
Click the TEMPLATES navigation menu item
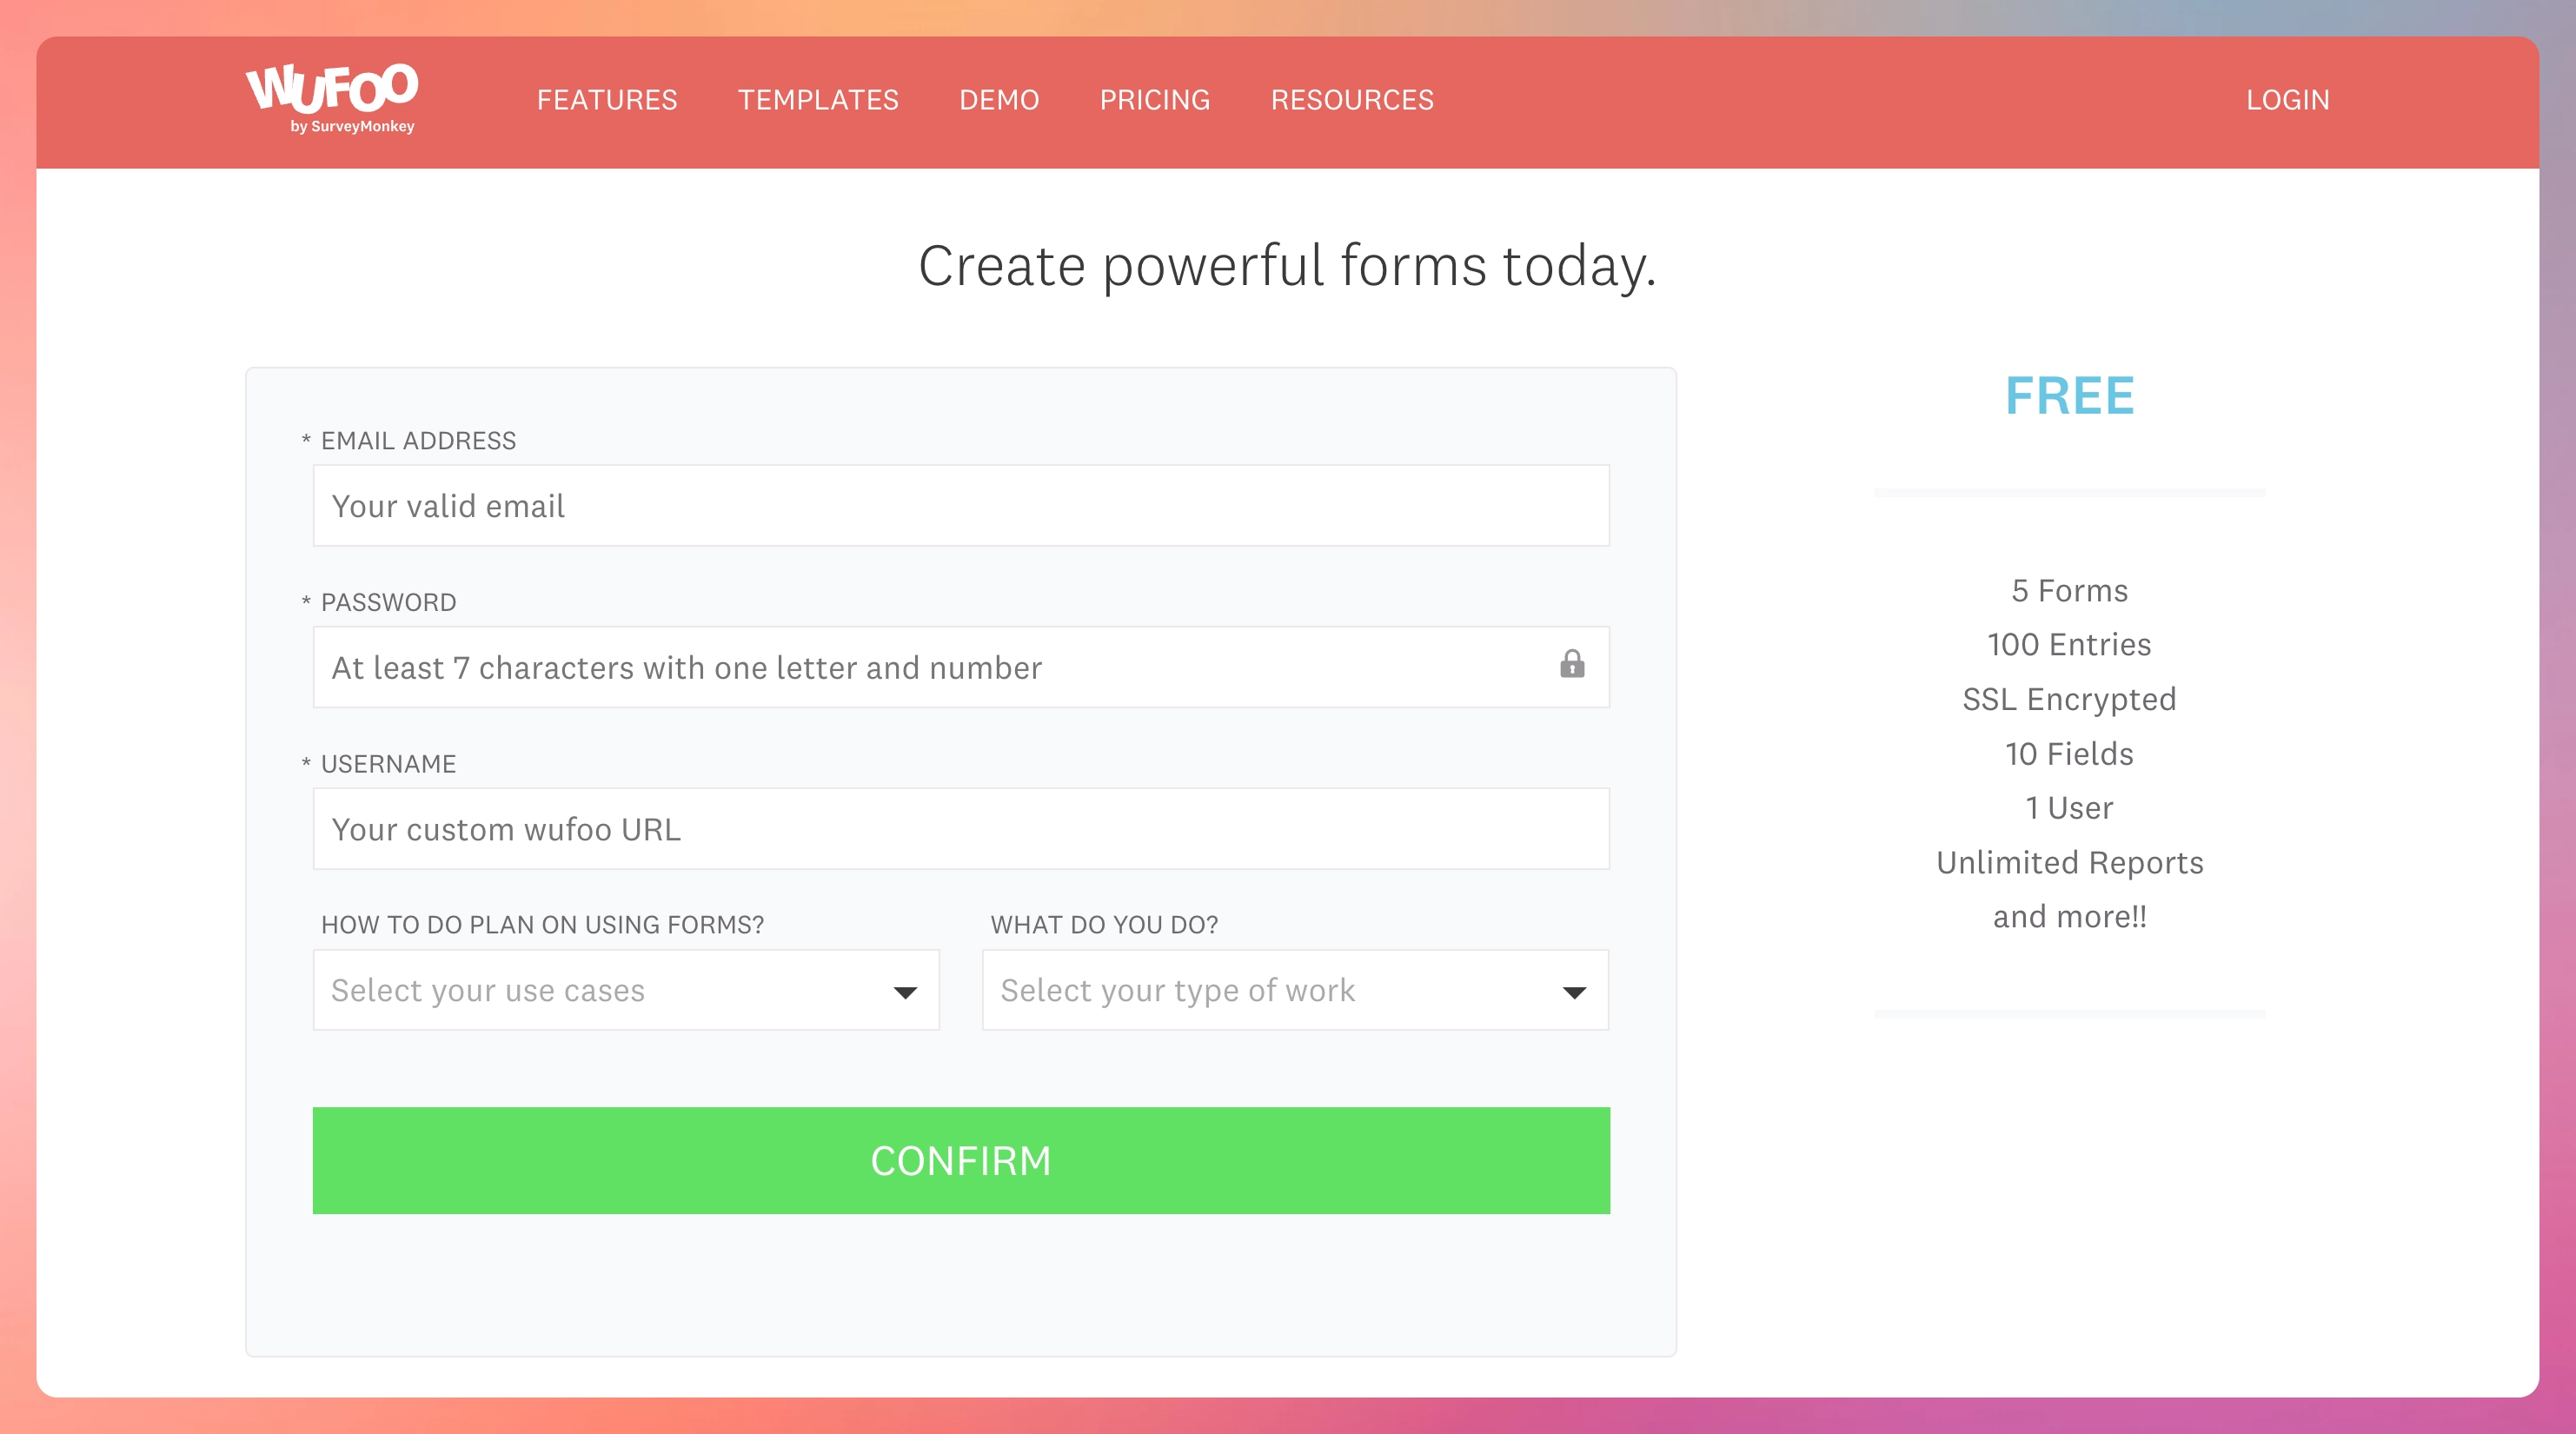[818, 99]
